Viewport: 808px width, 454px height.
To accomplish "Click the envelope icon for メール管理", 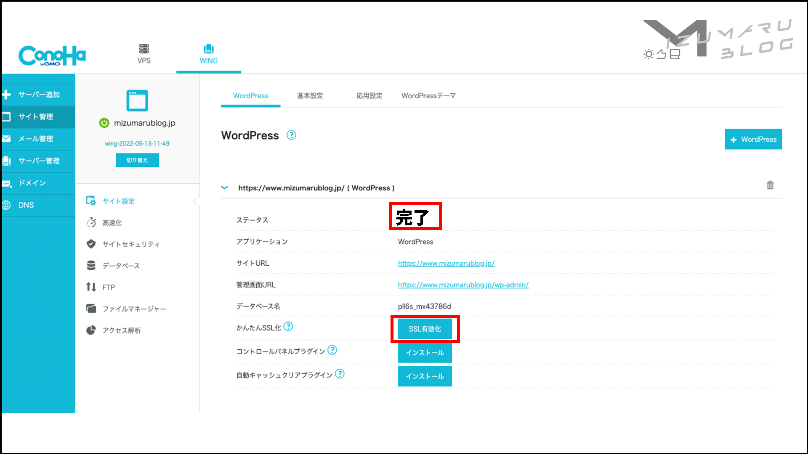I will [6, 139].
